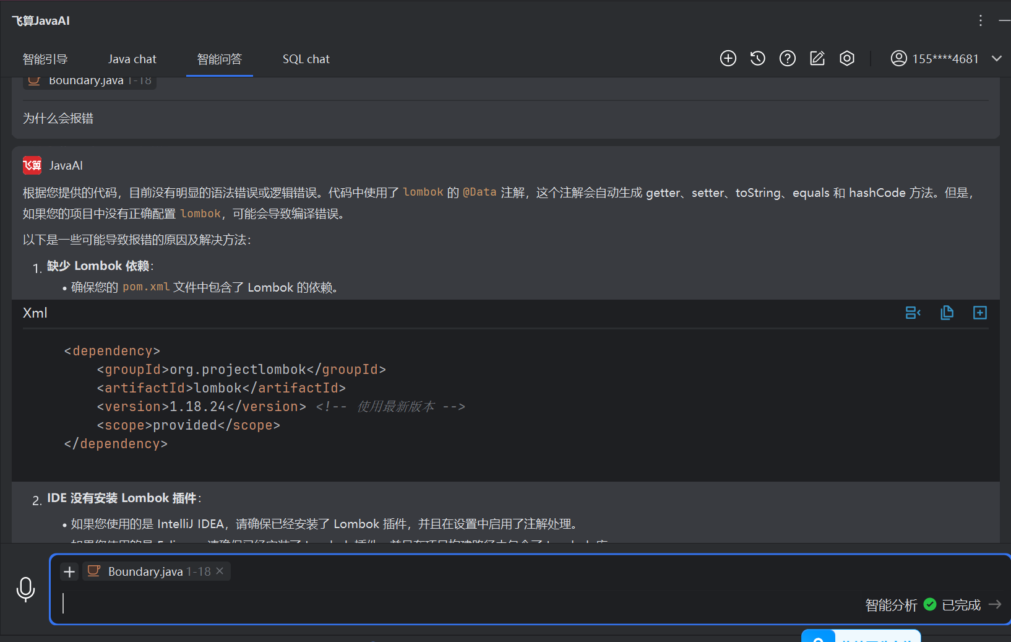The width and height of the screenshot is (1011, 642).
Task: Click the Xml code diff icon
Action: click(x=913, y=313)
